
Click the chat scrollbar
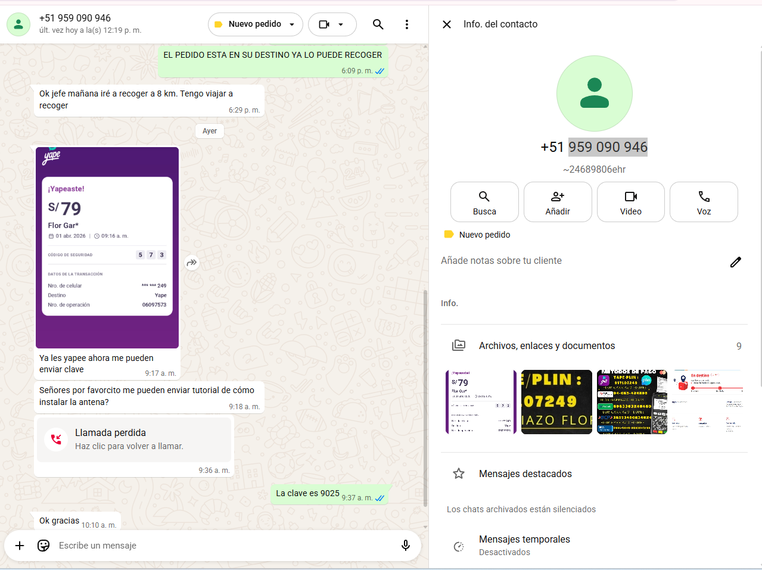click(425, 398)
